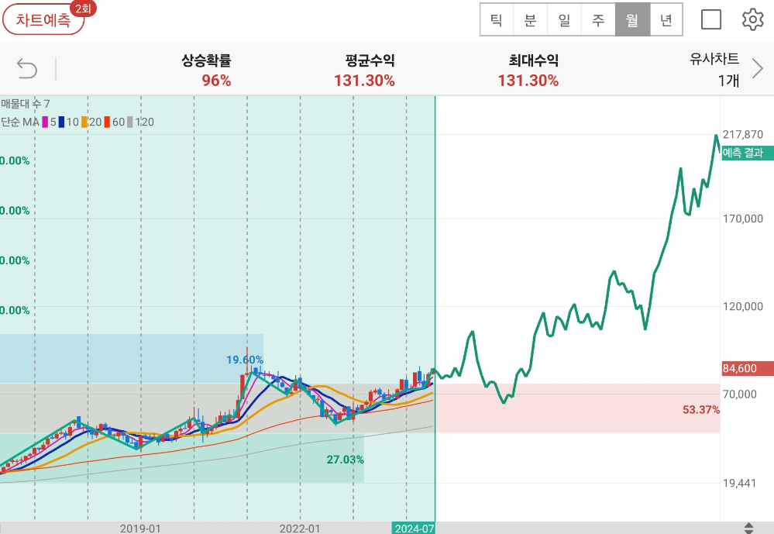
Task: Click the back arrow icon
Action: tap(28, 69)
